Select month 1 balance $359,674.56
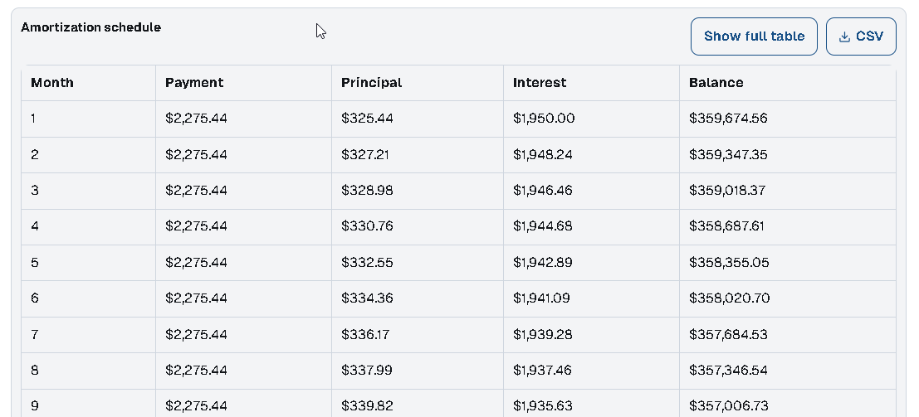919x417 pixels. [x=728, y=119]
